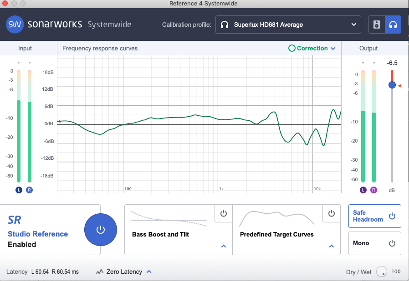Click the green Correction circle indicator
Screen dimensions: 409x281
tap(292, 49)
